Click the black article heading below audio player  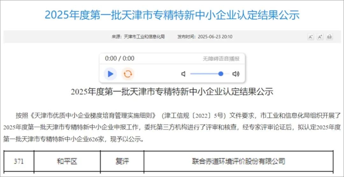[x=172, y=92]
